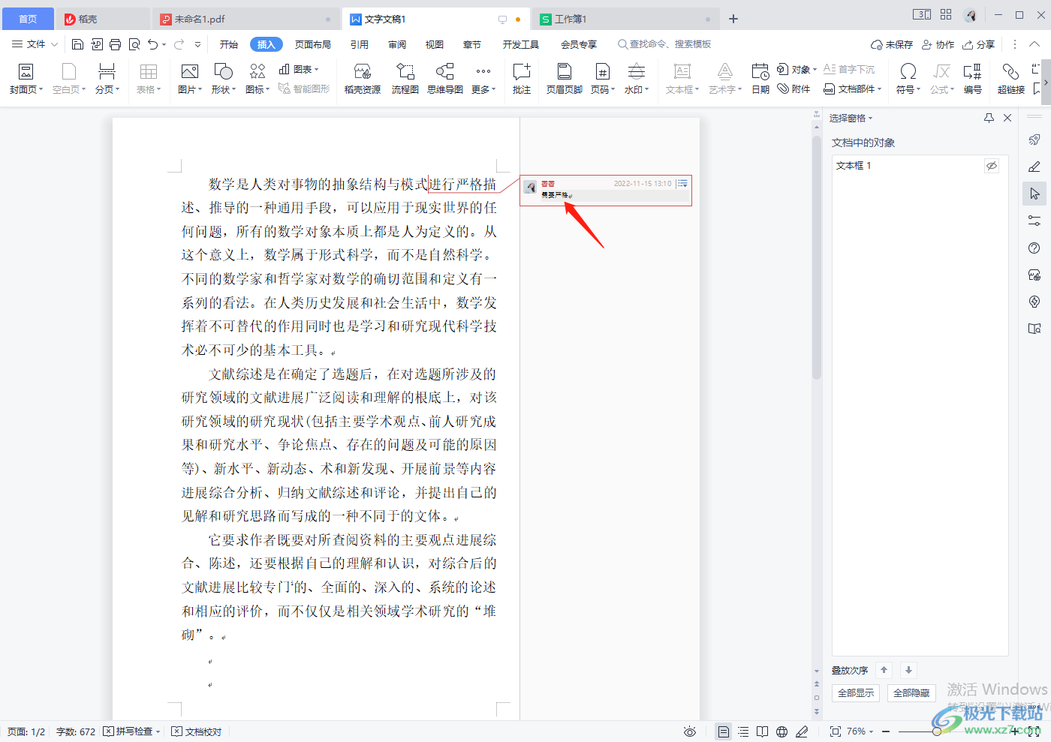Switch to reading layout view
Viewport: 1051px width, 742px height.
tap(762, 731)
